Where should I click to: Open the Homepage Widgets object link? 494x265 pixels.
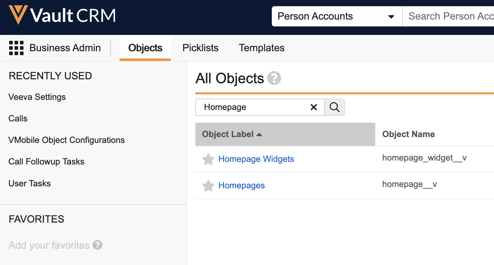click(x=256, y=159)
